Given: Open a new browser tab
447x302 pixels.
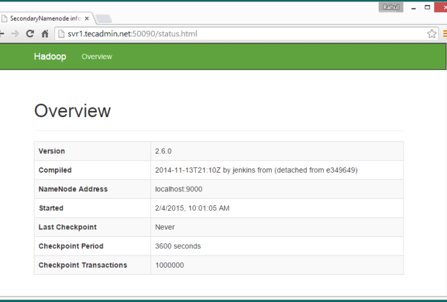Looking at the screenshot, I should (x=103, y=18).
